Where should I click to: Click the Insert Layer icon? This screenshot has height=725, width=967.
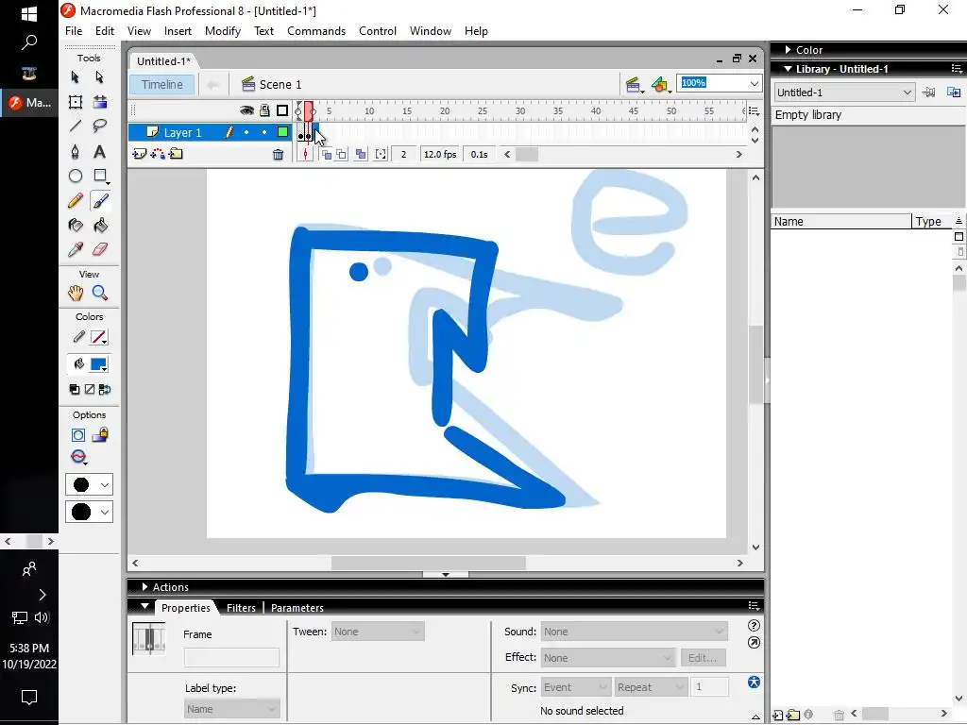coord(140,154)
